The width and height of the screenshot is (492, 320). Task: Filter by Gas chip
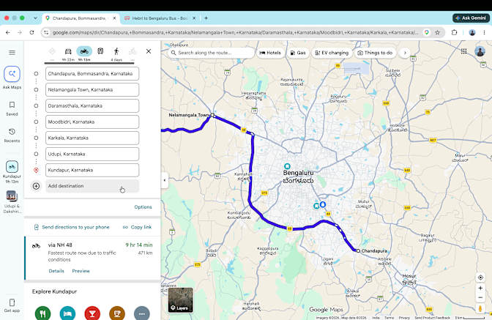[298, 53]
